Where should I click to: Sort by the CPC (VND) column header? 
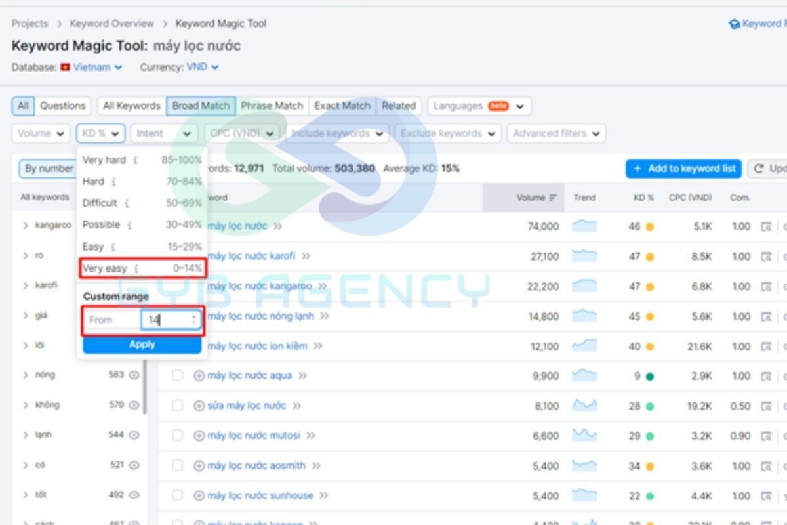pyautogui.click(x=690, y=198)
